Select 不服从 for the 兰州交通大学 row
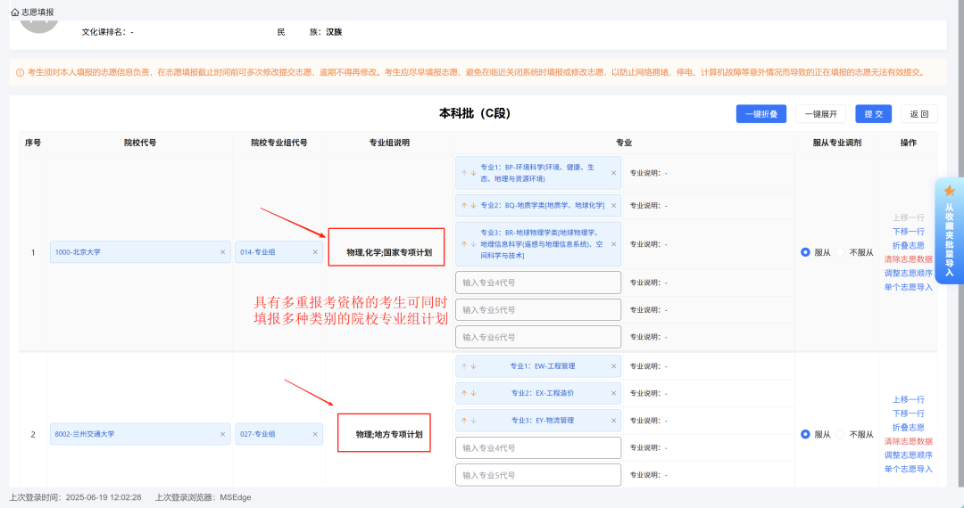Viewport: 964px width, 508px height. click(841, 434)
